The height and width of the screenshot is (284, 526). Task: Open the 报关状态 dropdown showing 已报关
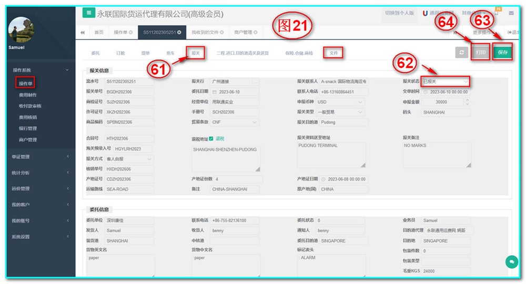coord(445,82)
